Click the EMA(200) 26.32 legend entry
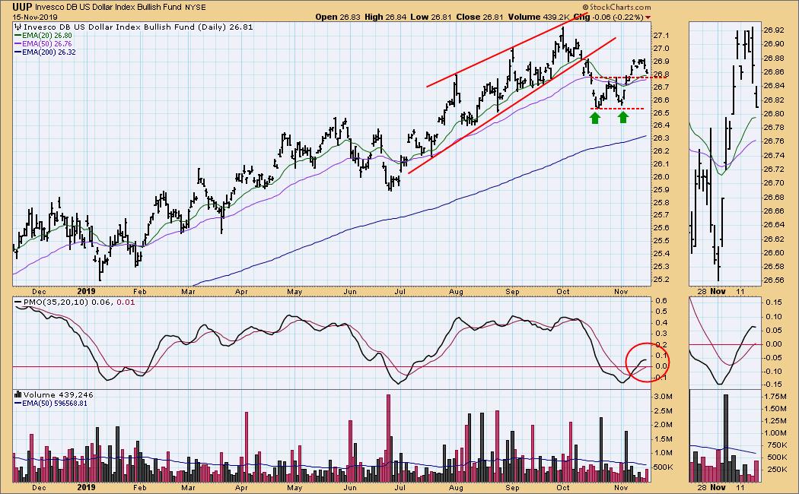 pyautogui.click(x=49, y=52)
